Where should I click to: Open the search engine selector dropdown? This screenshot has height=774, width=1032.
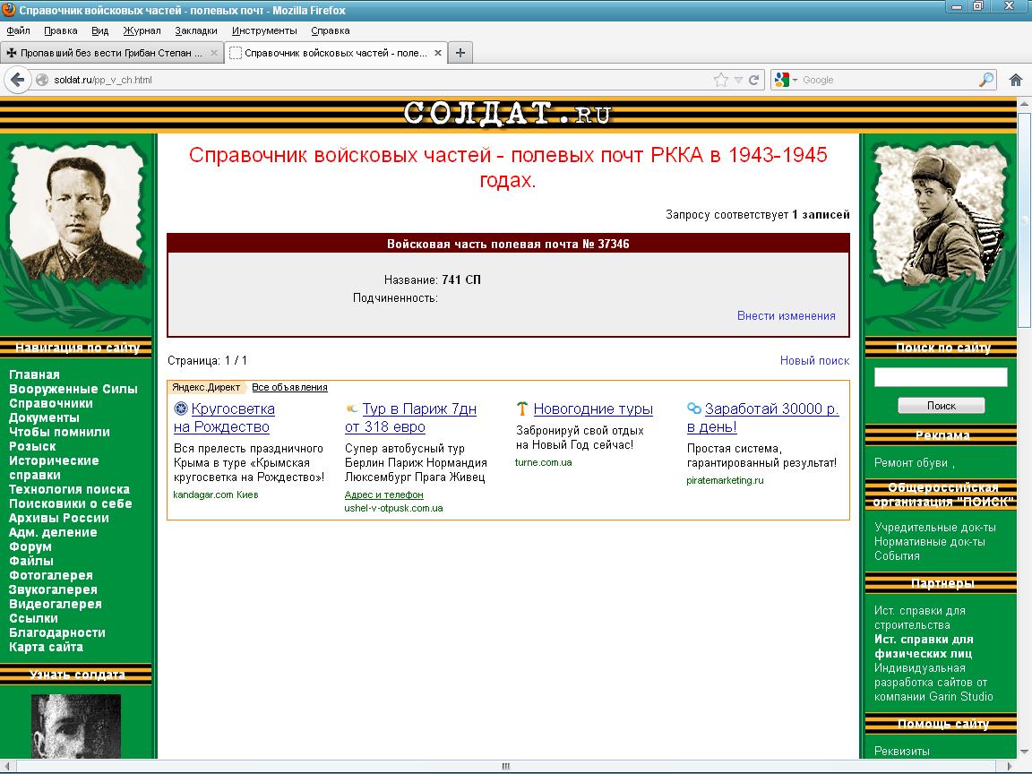click(784, 80)
